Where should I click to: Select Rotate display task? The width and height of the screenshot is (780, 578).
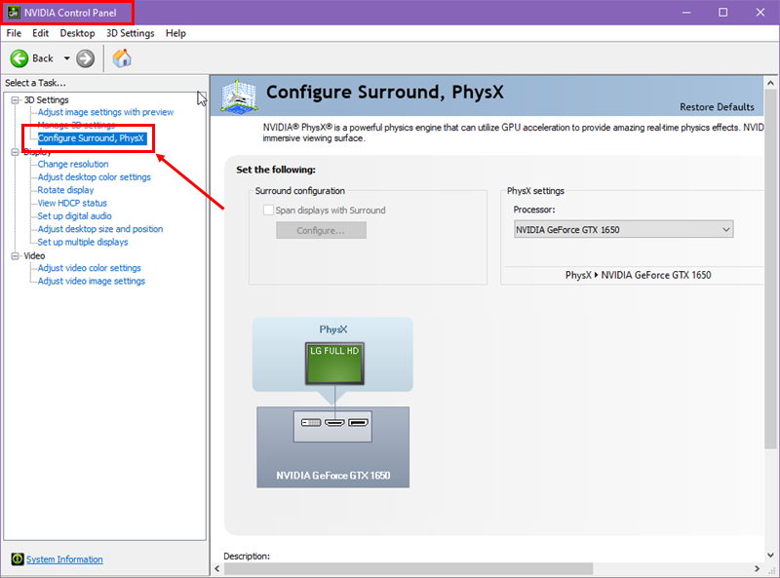[65, 190]
